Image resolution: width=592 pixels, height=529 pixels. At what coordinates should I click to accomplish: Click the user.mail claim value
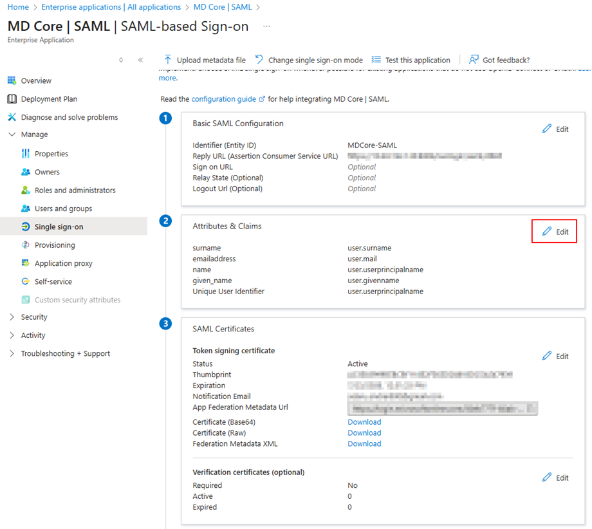click(x=362, y=259)
